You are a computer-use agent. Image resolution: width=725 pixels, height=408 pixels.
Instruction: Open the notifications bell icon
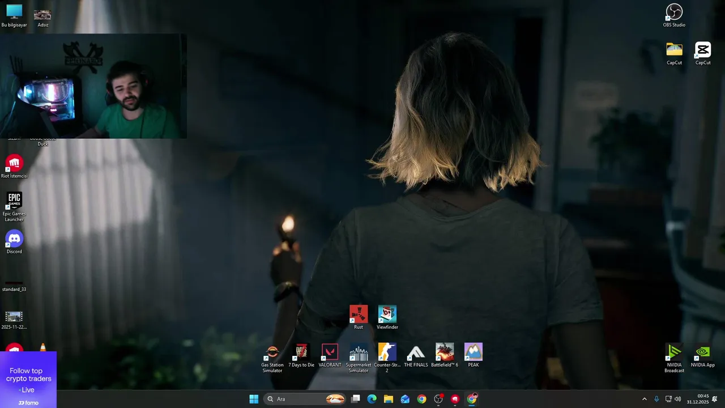coord(715,399)
